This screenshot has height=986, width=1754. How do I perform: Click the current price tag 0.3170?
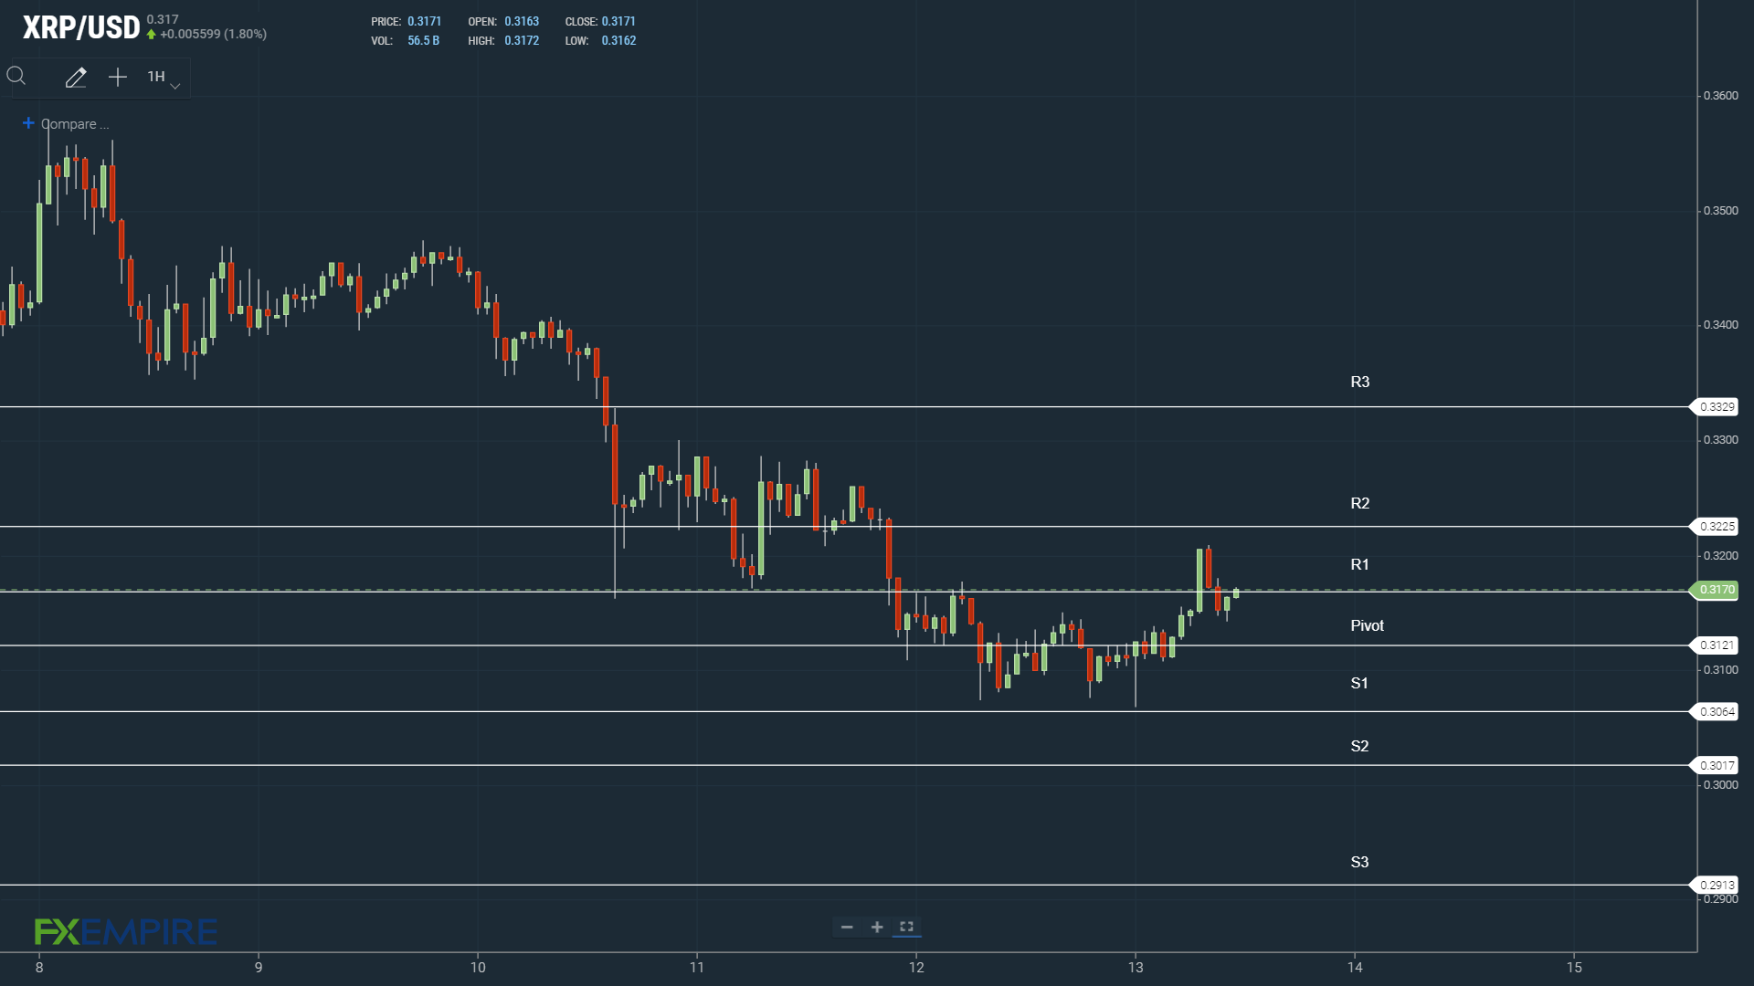tap(1717, 590)
